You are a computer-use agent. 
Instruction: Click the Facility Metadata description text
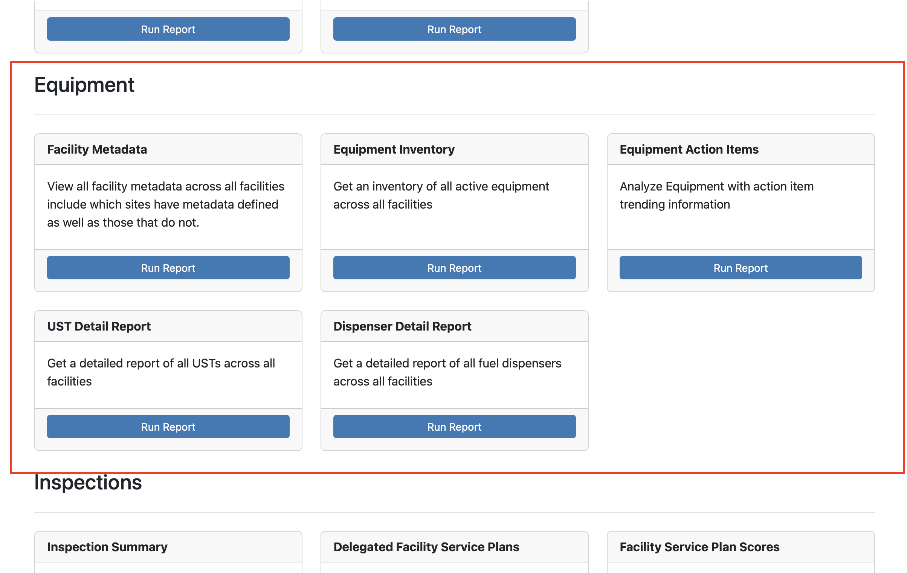pos(166,204)
